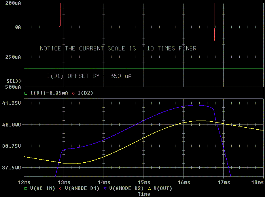
Task: Click the 'I(D1) OFFSET BY 350 uA' annotation
Action: tap(89, 75)
